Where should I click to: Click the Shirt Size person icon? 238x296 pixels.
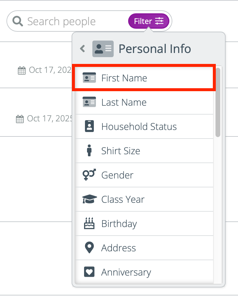point(89,150)
